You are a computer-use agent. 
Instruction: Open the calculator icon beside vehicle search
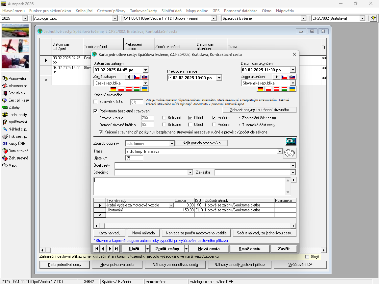291,142
